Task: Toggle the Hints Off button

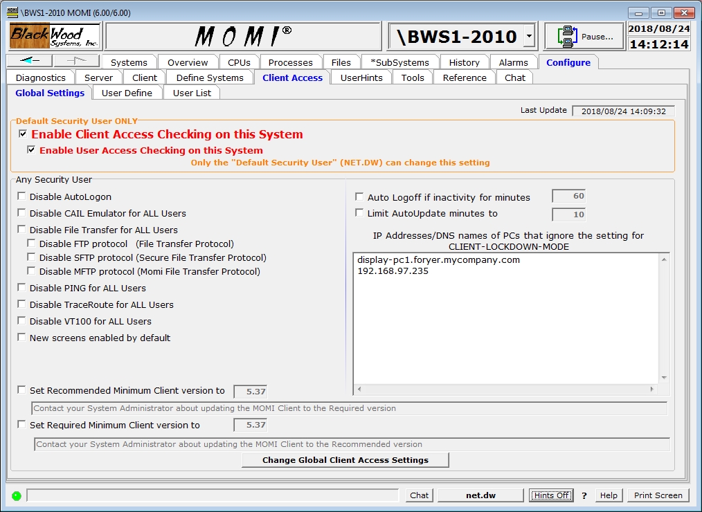Action: [551, 495]
